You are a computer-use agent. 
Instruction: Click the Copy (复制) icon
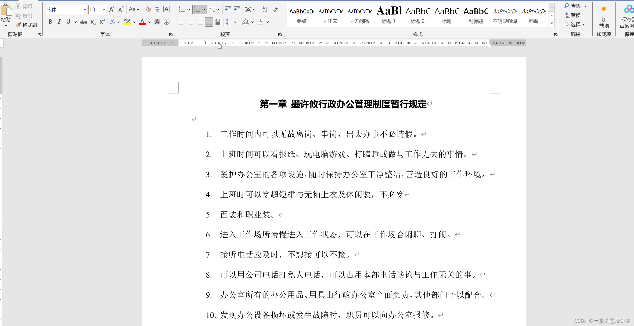(18, 16)
